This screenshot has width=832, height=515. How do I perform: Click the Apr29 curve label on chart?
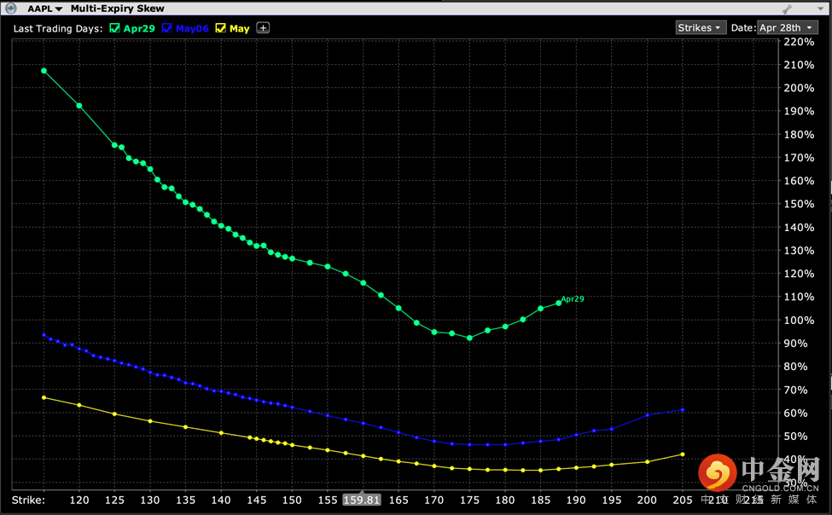tap(573, 299)
